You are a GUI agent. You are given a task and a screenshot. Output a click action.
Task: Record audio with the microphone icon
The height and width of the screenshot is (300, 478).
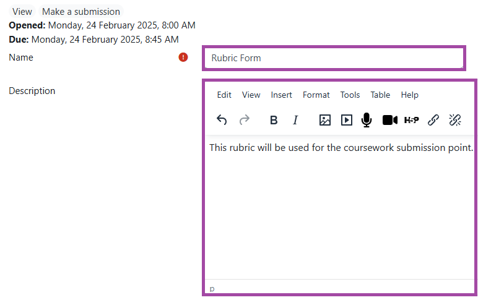(367, 120)
